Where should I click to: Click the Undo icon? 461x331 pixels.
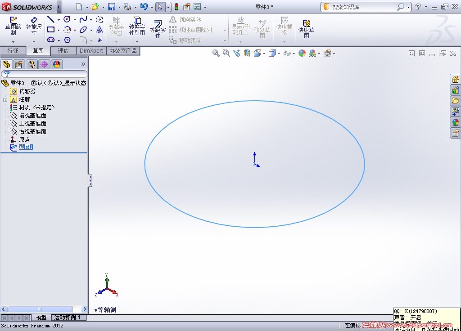[x=144, y=7]
